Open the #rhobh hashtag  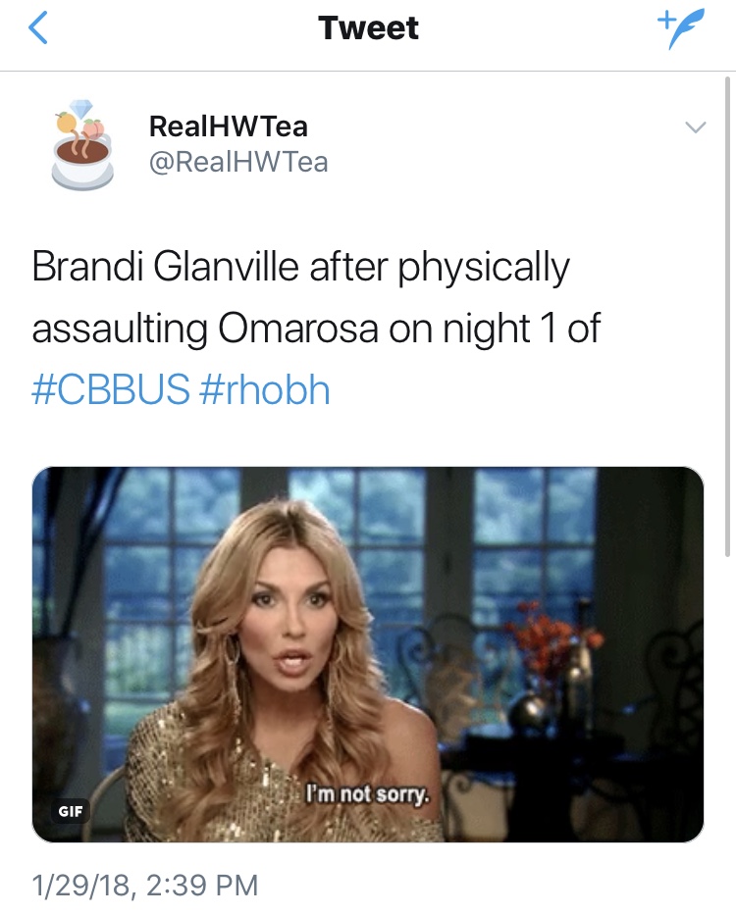(x=265, y=389)
